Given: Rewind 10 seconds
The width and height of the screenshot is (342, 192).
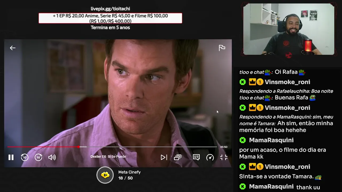Looking at the screenshot, I should [25, 157].
